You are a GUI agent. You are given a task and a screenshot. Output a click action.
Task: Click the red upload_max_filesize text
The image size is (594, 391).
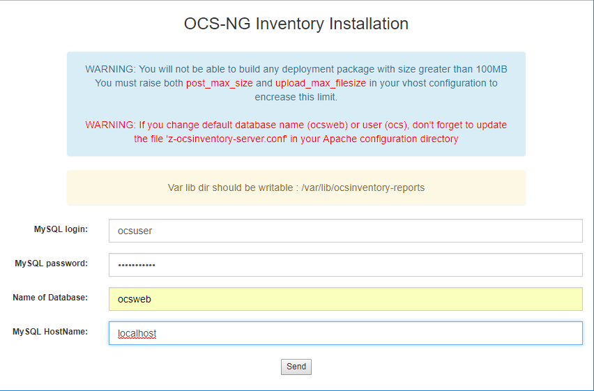(321, 84)
